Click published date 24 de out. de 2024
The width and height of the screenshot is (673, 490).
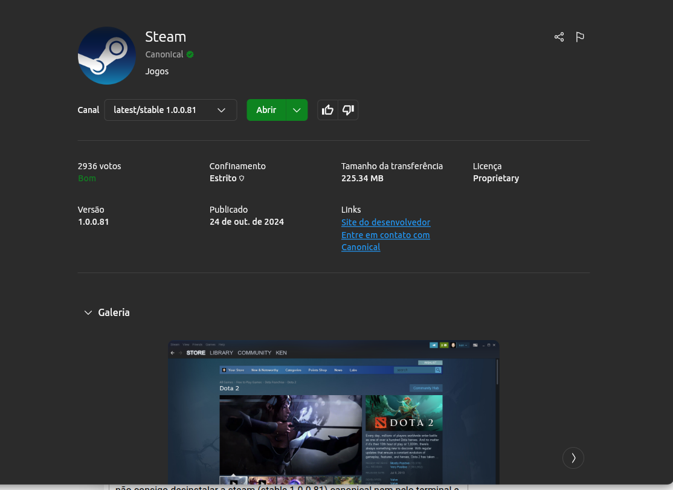(246, 222)
